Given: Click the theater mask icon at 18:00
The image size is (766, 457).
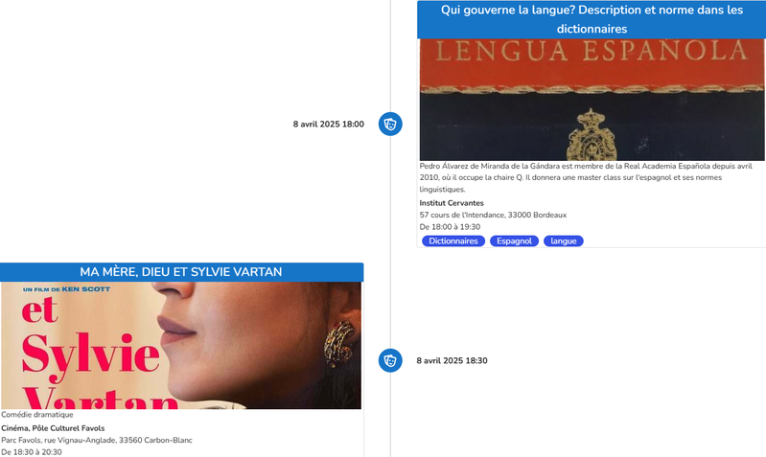Looking at the screenshot, I should tap(390, 124).
